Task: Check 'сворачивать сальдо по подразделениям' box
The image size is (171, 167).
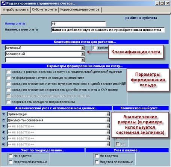Action: (9, 102)
